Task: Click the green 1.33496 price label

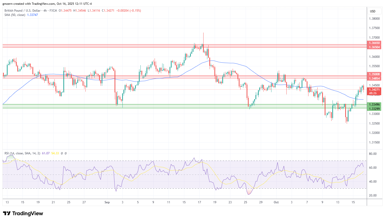Action: point(374,105)
